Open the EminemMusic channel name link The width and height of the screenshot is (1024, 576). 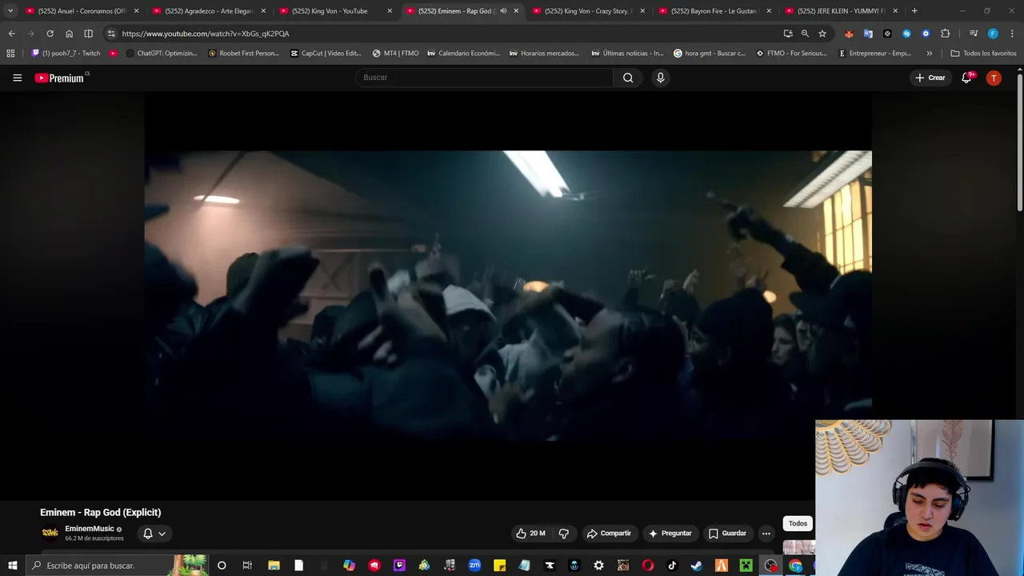point(90,529)
